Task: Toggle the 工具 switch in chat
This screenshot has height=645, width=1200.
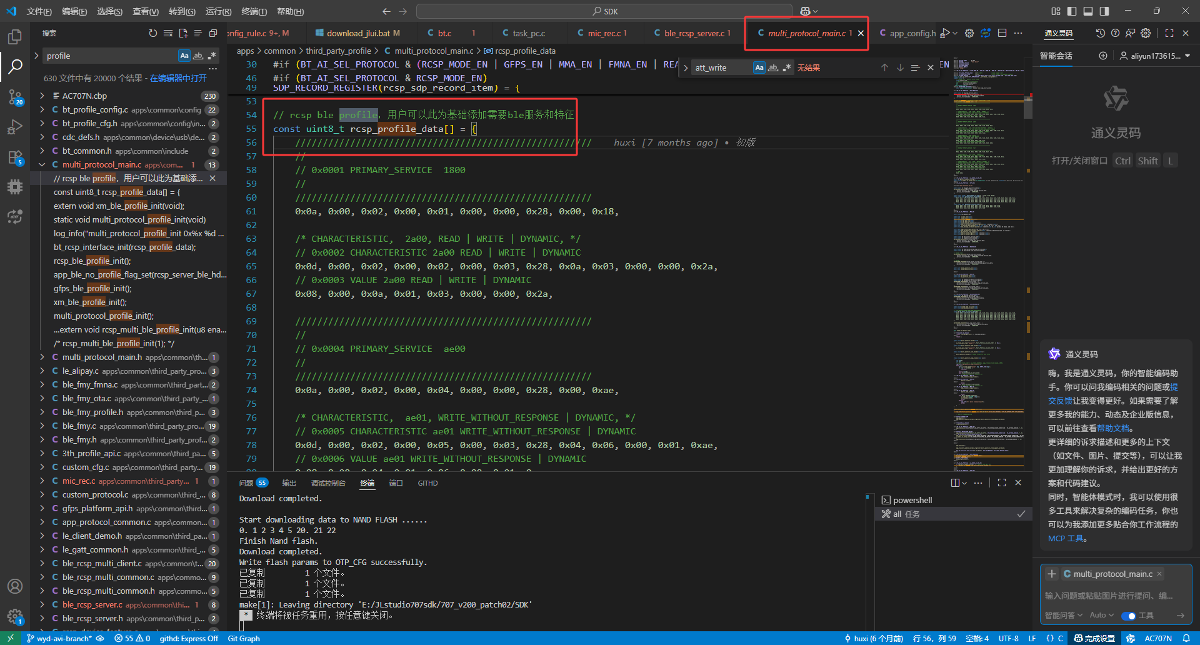Action: [x=1129, y=616]
